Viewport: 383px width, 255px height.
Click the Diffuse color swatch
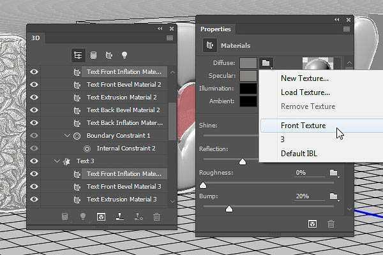click(x=248, y=63)
